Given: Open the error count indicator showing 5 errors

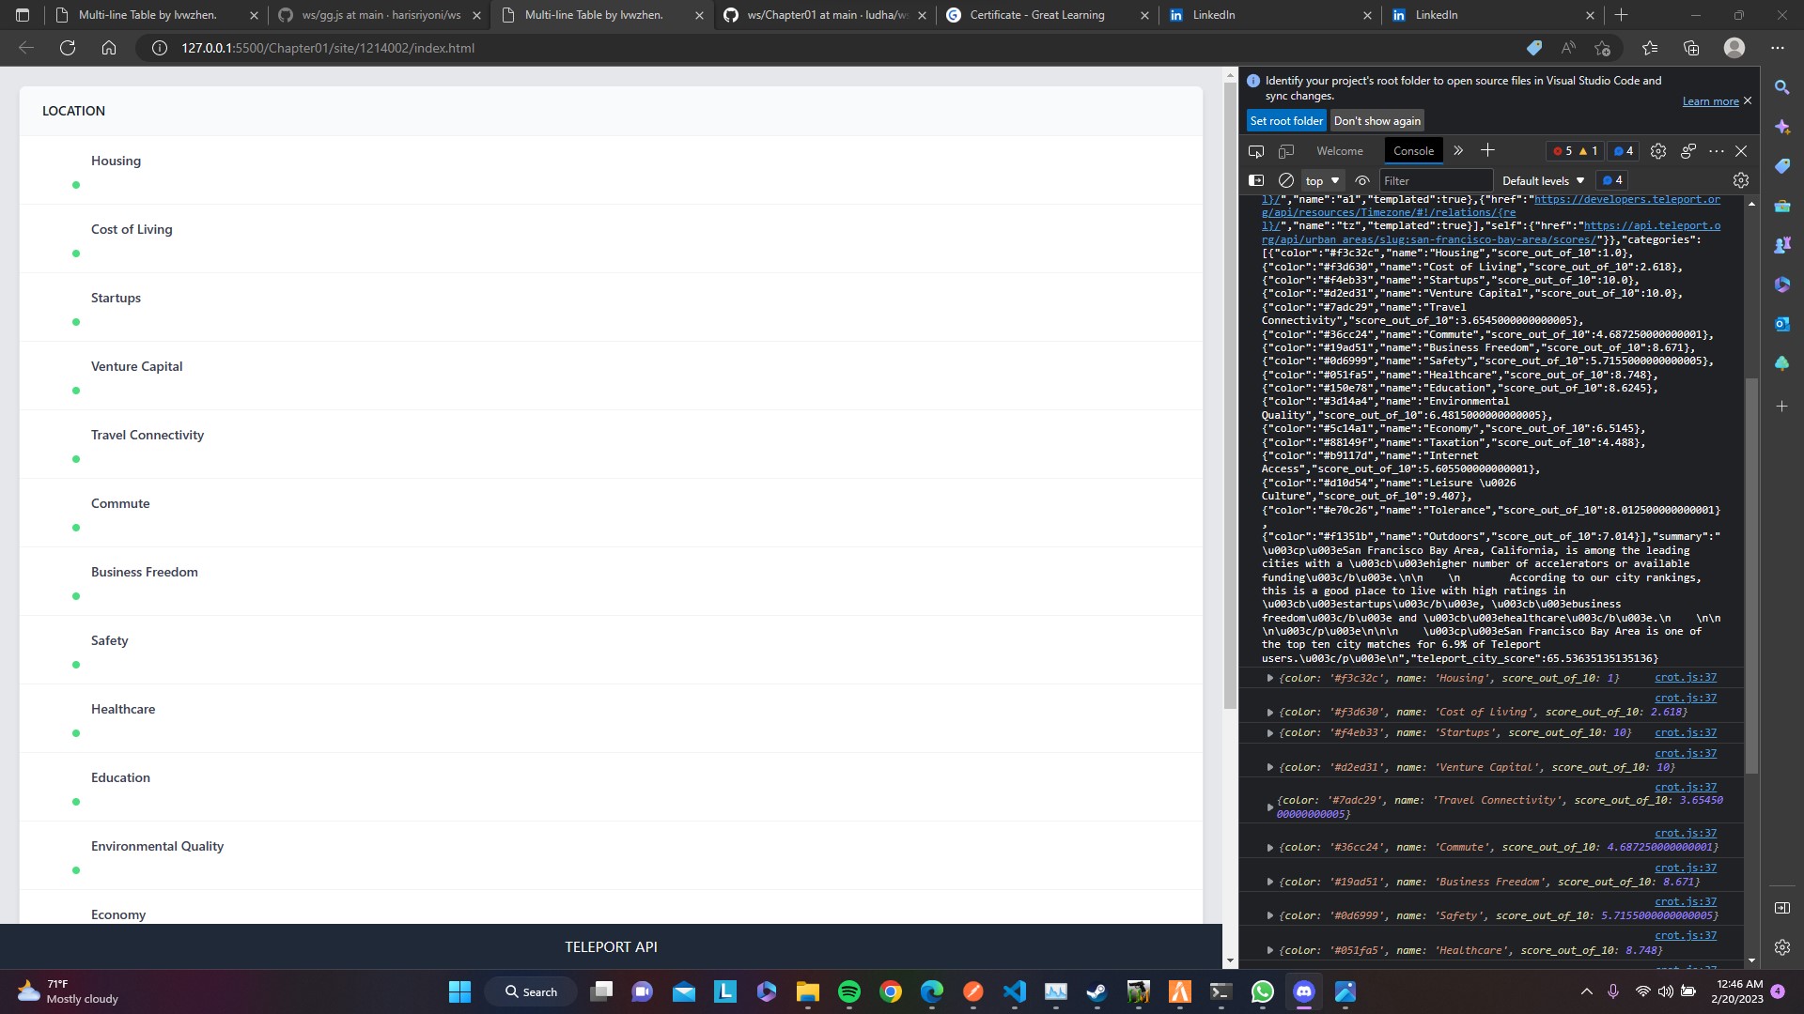Looking at the screenshot, I should [1563, 150].
